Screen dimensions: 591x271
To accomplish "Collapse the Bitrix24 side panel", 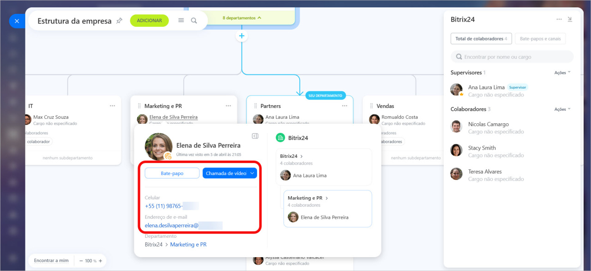I will click(570, 19).
